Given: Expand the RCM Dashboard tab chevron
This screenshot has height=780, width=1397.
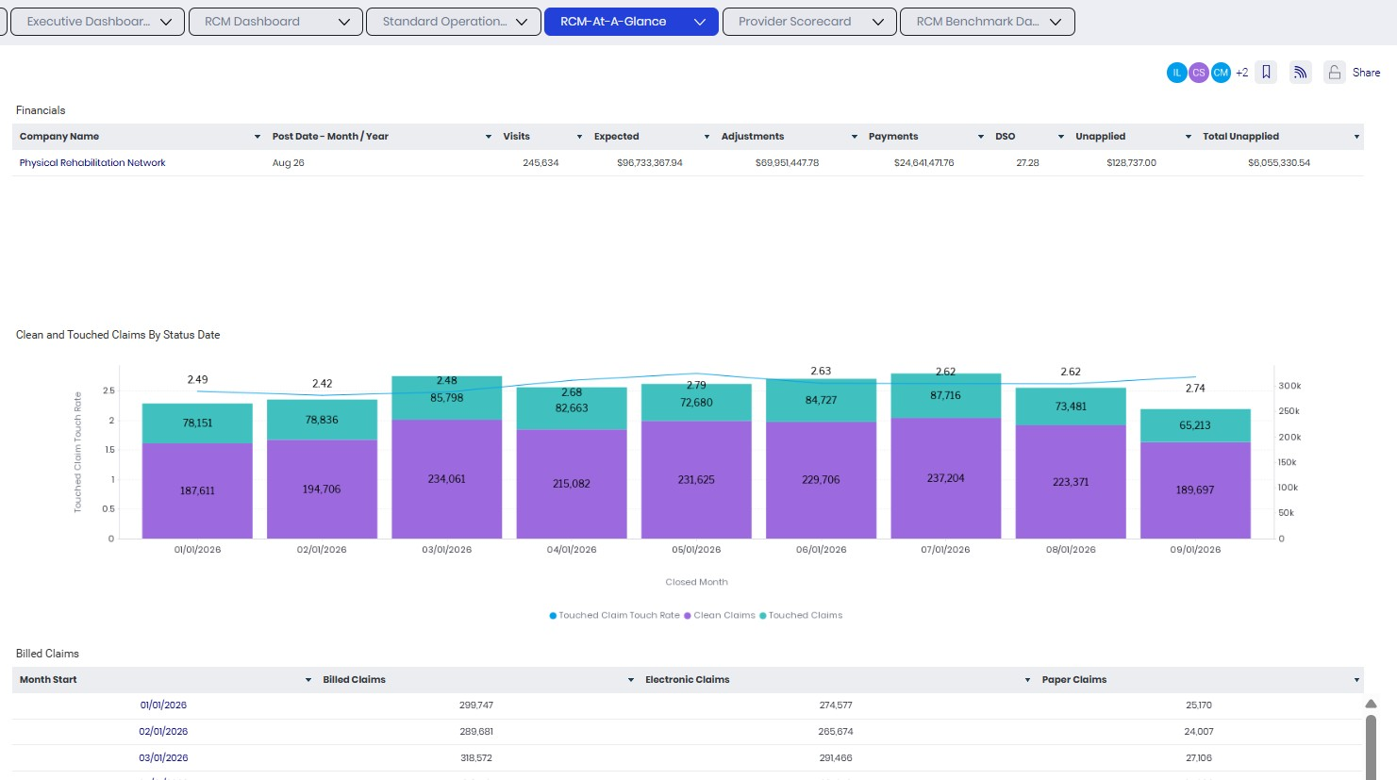Looking at the screenshot, I should (x=344, y=22).
